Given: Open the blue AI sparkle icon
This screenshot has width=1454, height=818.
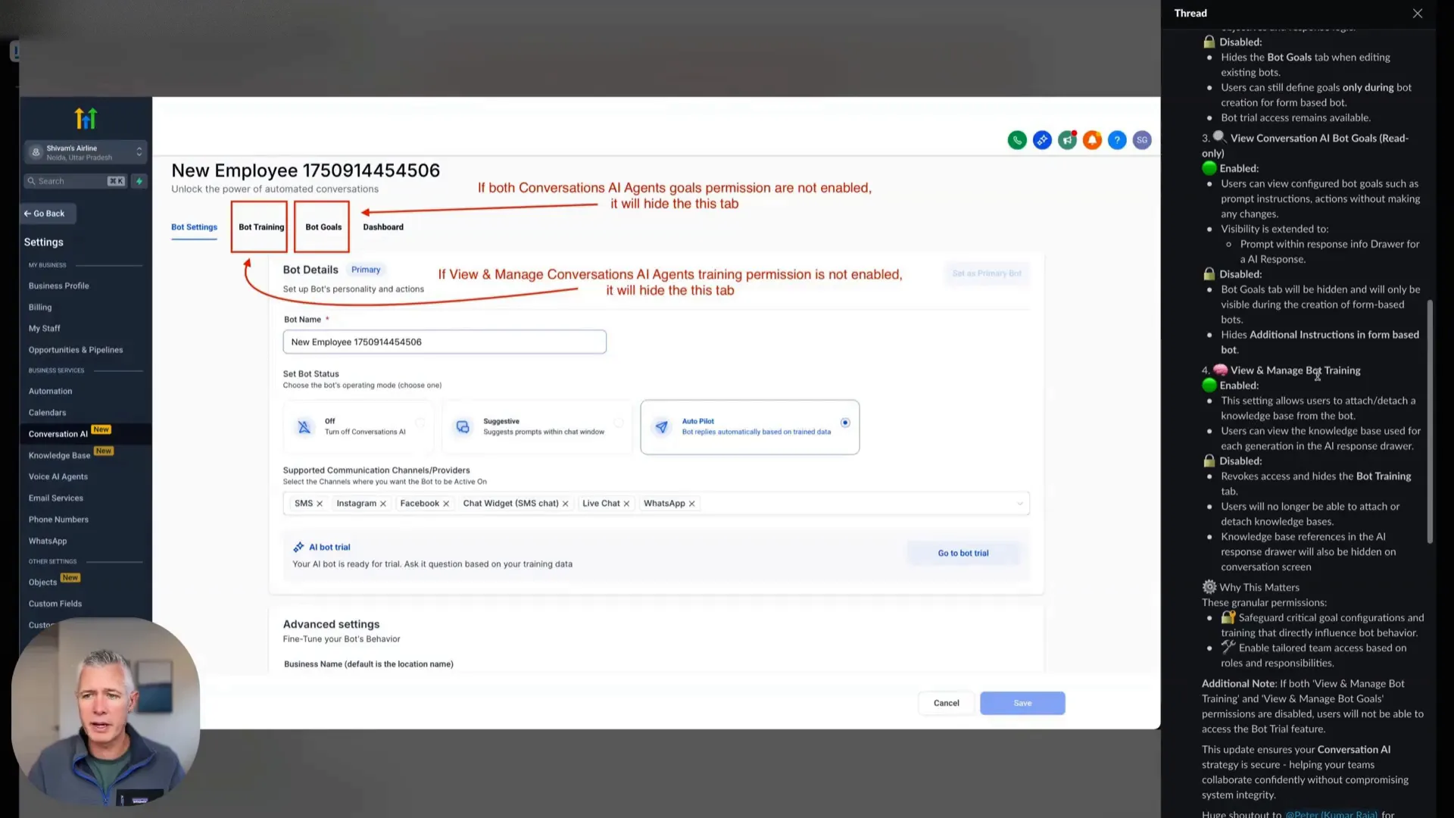Looking at the screenshot, I should click(x=1042, y=140).
